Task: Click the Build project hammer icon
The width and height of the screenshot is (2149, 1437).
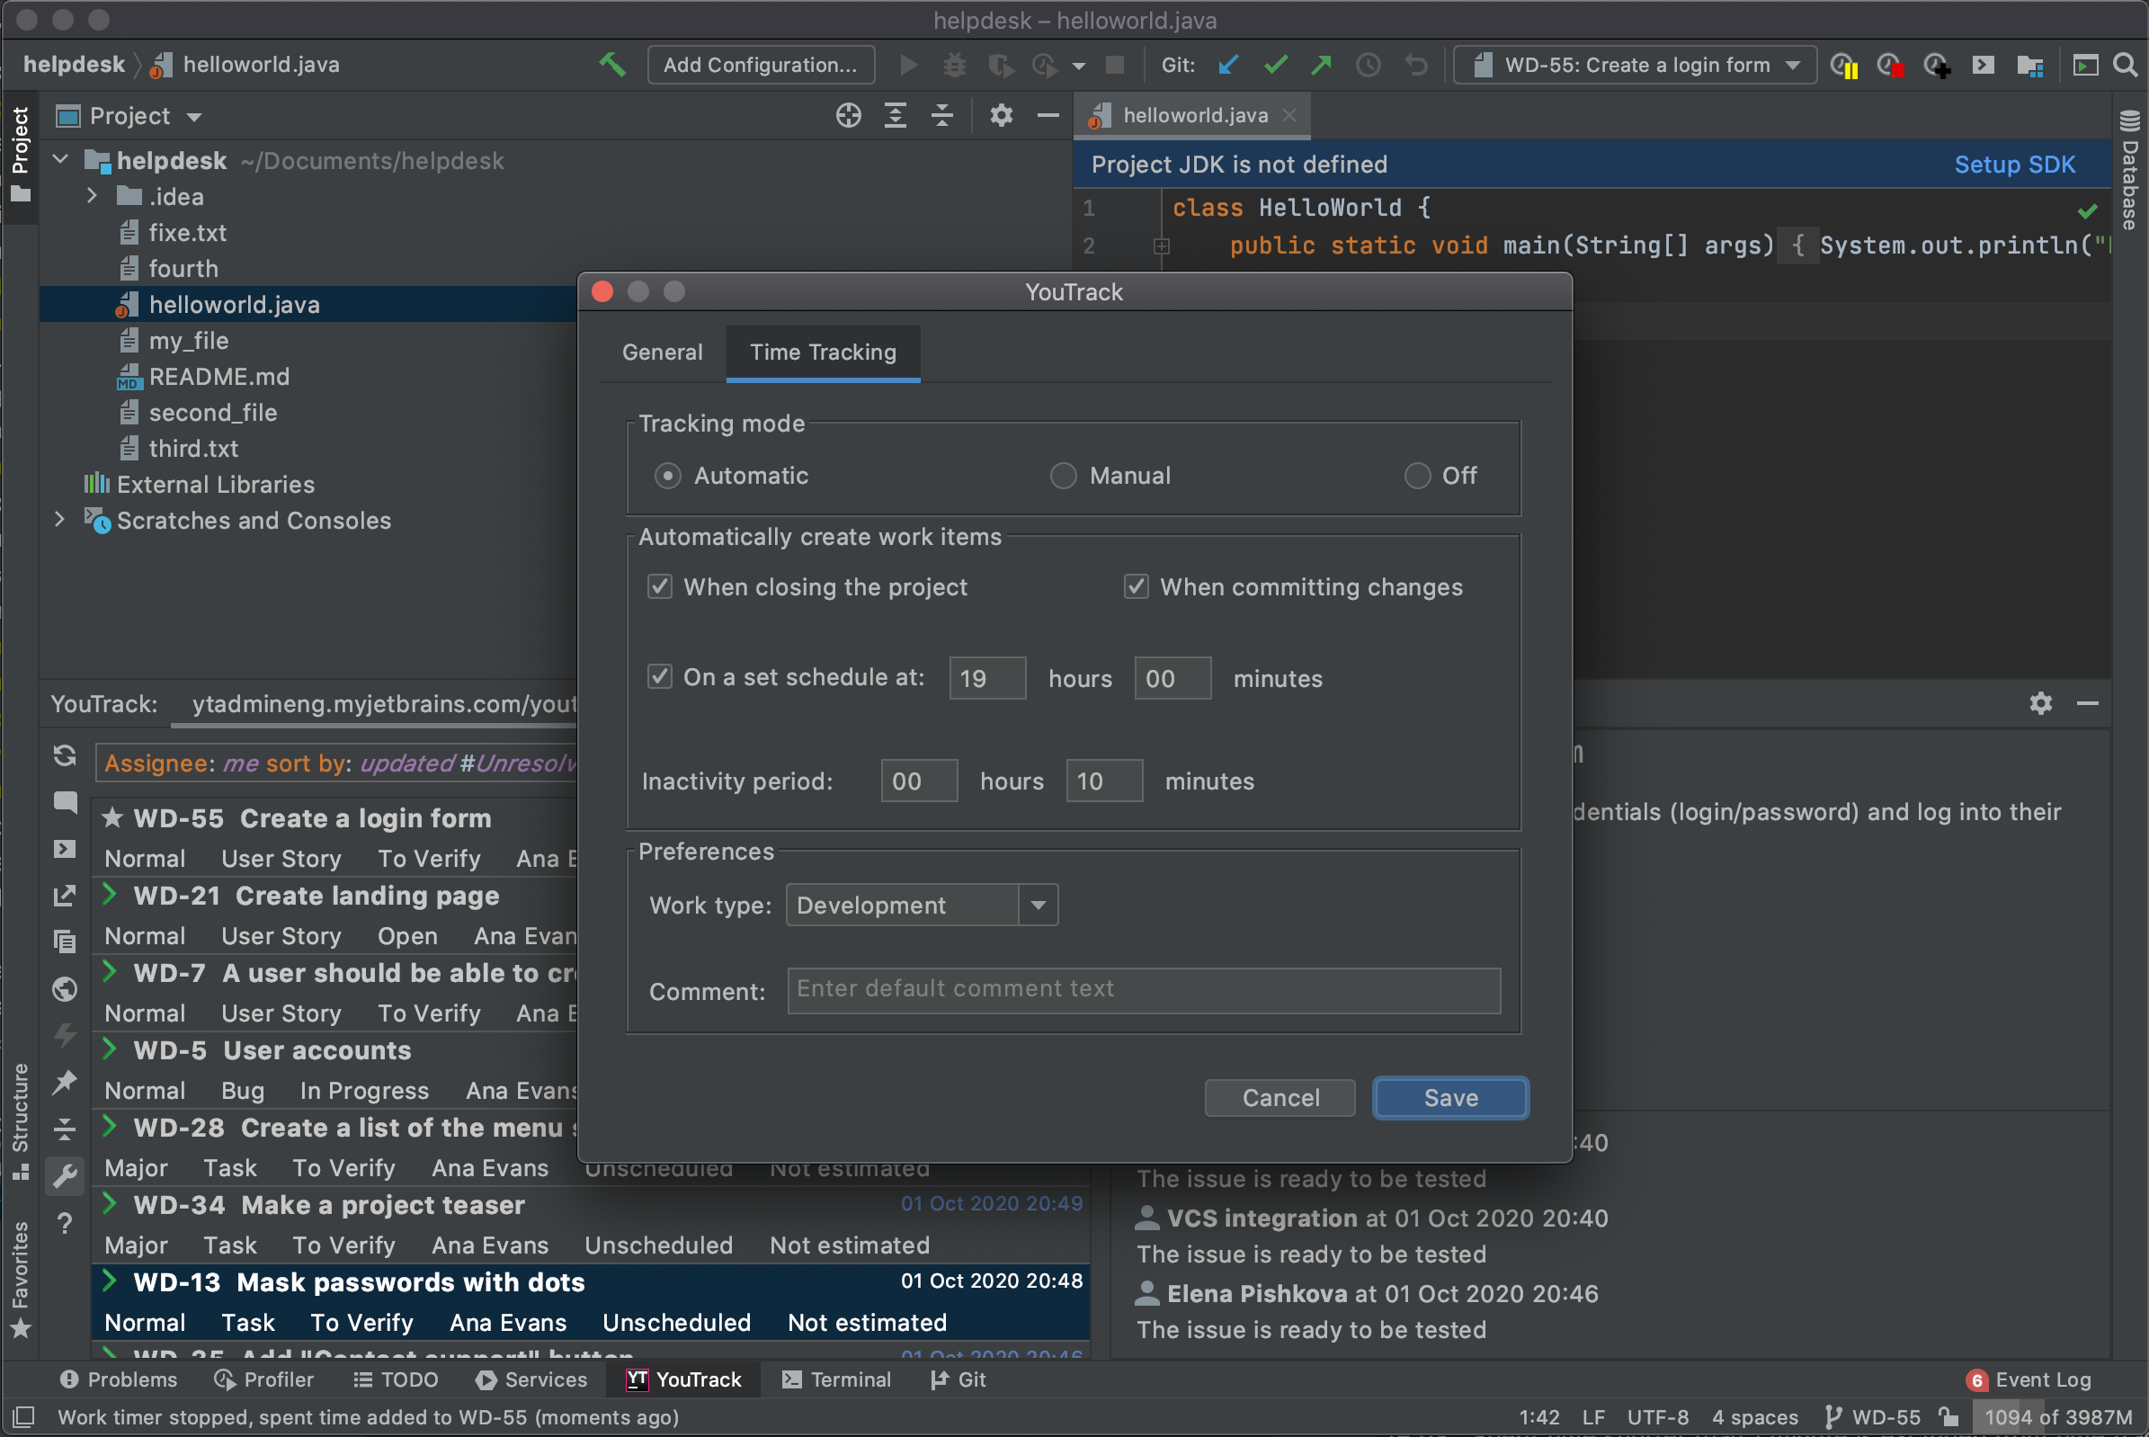Action: click(611, 64)
